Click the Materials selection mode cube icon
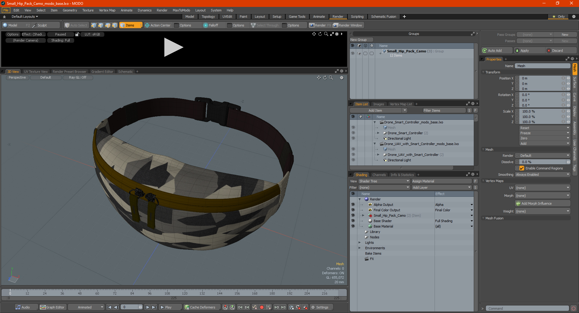The width and height of the screenshot is (579, 313). [115, 25]
